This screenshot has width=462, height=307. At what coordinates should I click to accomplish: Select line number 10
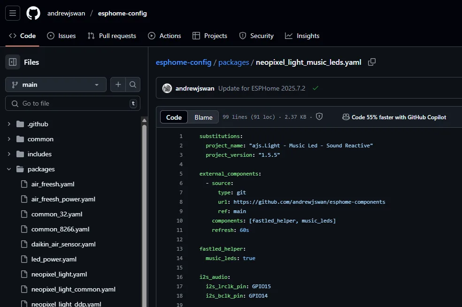[179, 221]
